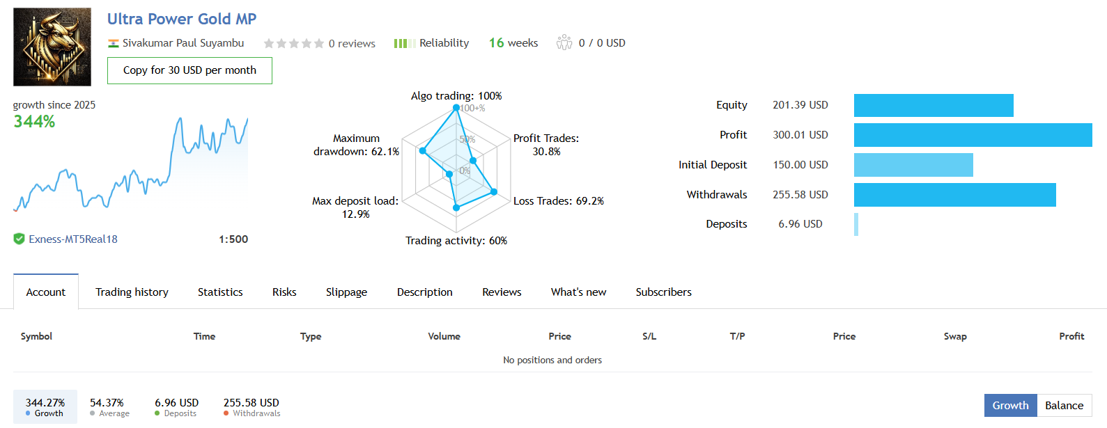Click the subscribers people icon
Screen dimensions: 1107x428
[x=564, y=43]
